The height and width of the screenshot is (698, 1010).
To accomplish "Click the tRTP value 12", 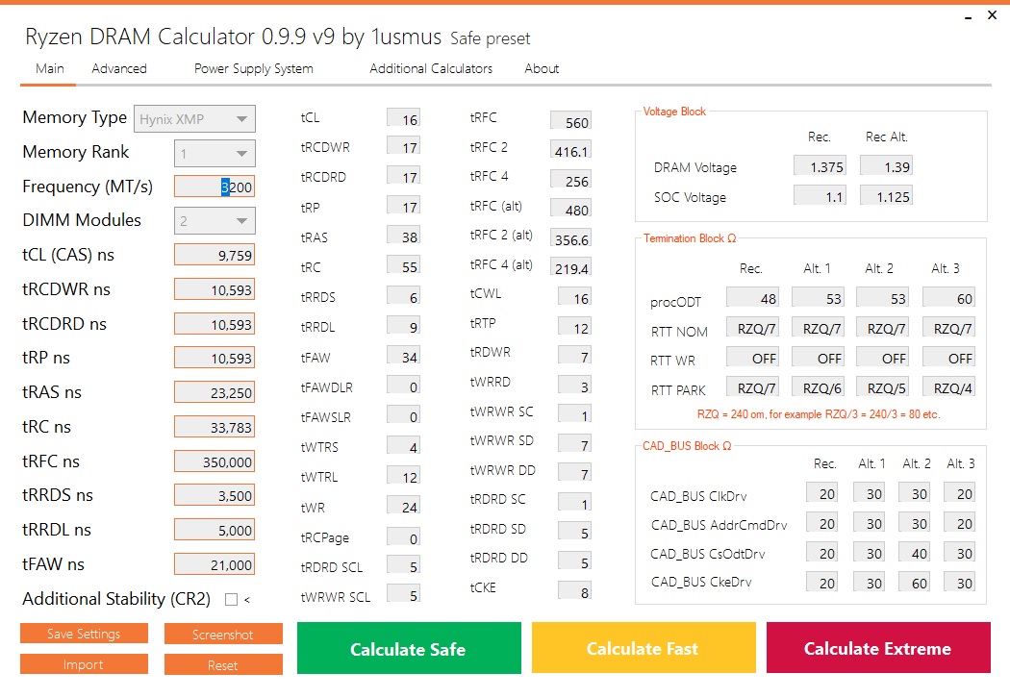I will tap(574, 327).
